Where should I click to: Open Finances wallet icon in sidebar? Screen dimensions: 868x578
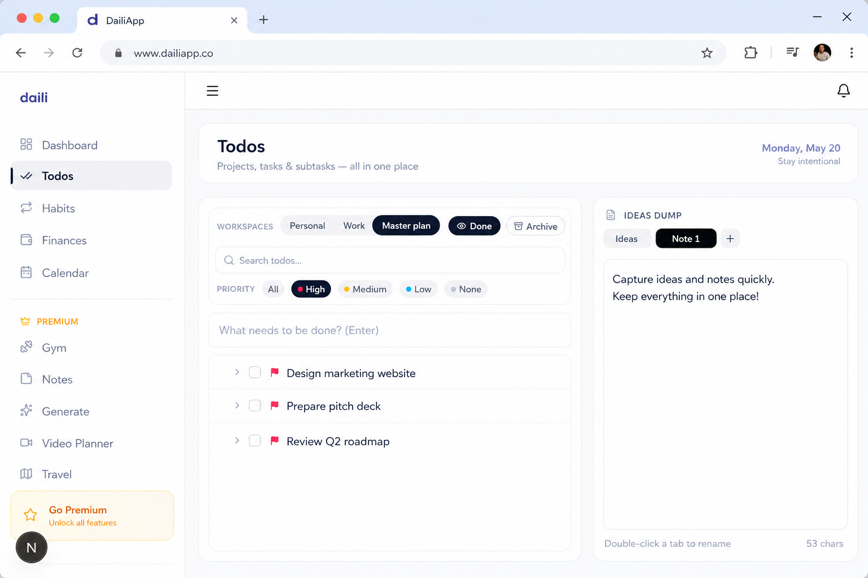(x=26, y=240)
